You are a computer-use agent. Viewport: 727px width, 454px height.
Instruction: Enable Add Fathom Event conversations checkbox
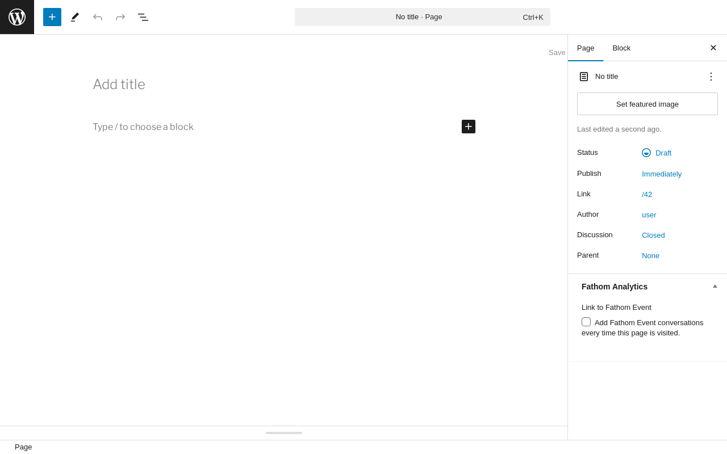click(x=586, y=322)
